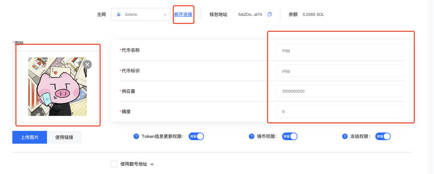The image size is (434, 174).
Task: Click the 图标 label text
Action: (x=19, y=43)
